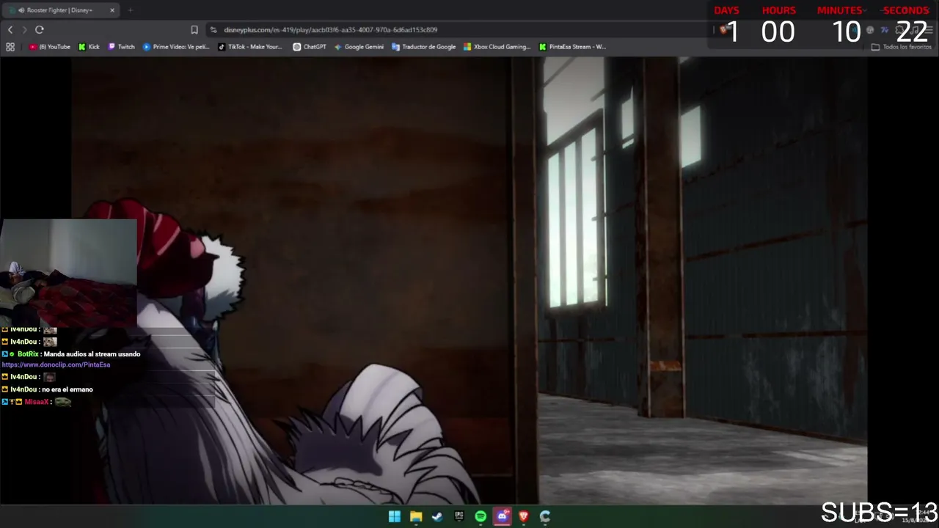The width and height of the screenshot is (939, 528).
Task: Go back using the browser back arrow
Action: [10, 29]
